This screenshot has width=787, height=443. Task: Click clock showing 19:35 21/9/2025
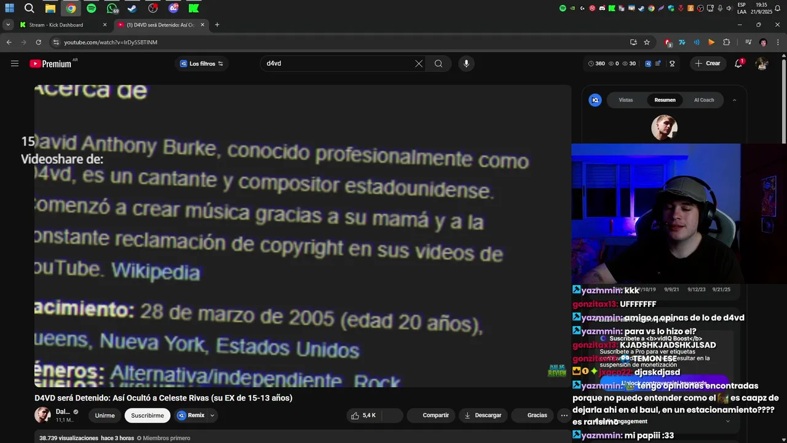761,9
